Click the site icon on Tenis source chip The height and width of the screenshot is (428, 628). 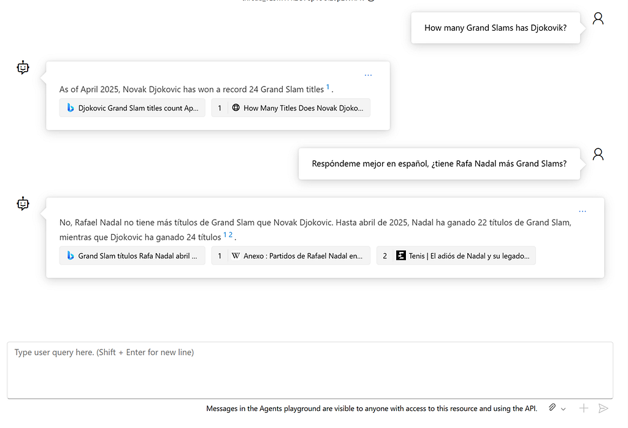coord(400,256)
